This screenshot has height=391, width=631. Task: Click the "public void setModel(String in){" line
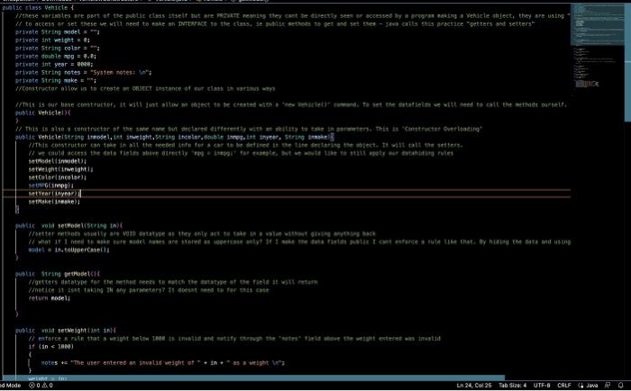69,225
